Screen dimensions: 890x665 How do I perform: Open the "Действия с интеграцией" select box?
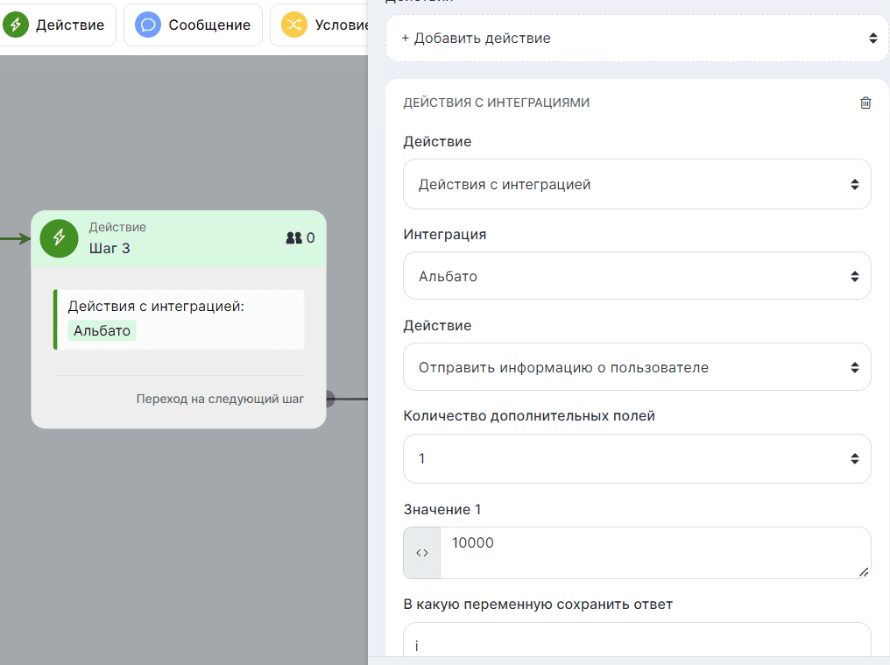pyautogui.click(x=637, y=184)
